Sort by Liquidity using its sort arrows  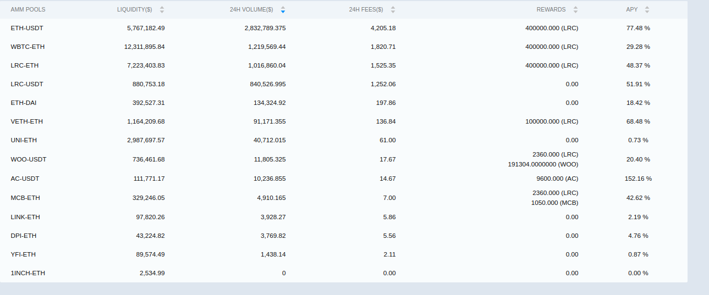pos(162,10)
